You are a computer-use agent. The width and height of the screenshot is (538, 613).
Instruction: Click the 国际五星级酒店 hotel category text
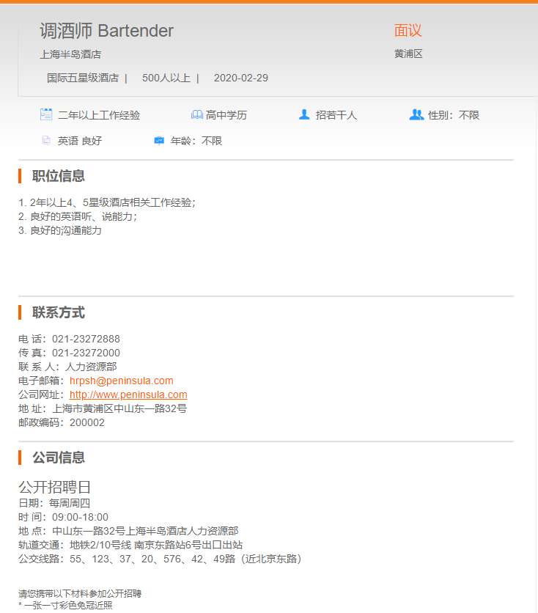point(83,78)
